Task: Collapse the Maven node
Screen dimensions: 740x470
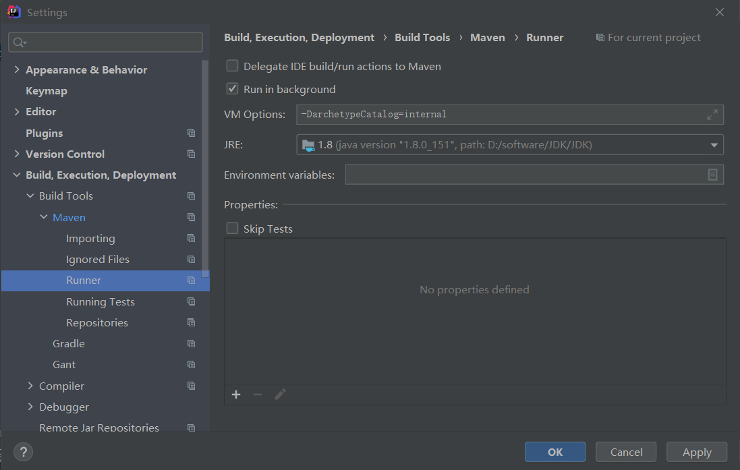Action: click(x=44, y=217)
